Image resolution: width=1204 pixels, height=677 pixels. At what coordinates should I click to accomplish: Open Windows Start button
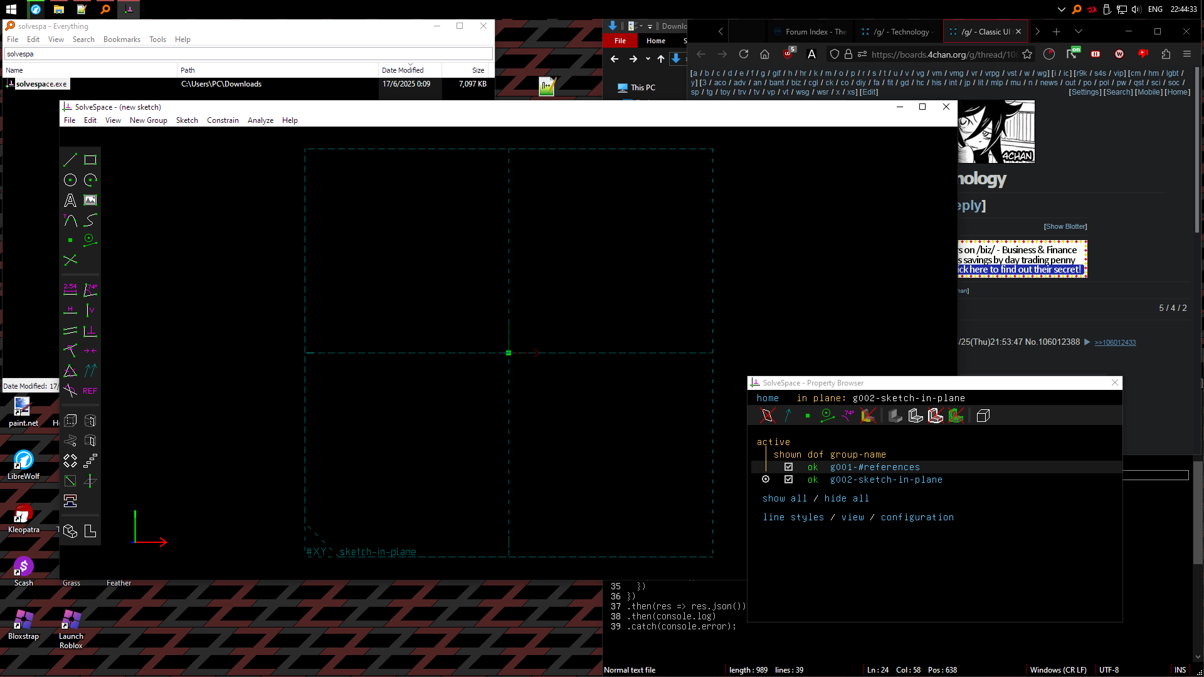coord(11,9)
